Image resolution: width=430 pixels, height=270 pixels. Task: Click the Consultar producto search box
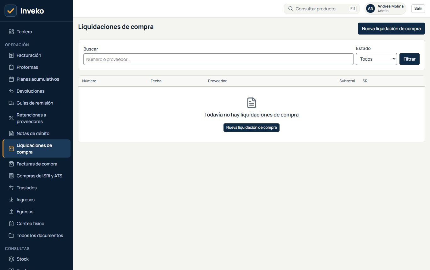click(x=322, y=9)
